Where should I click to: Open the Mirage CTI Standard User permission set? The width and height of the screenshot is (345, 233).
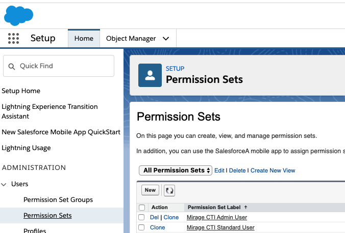[220, 227]
